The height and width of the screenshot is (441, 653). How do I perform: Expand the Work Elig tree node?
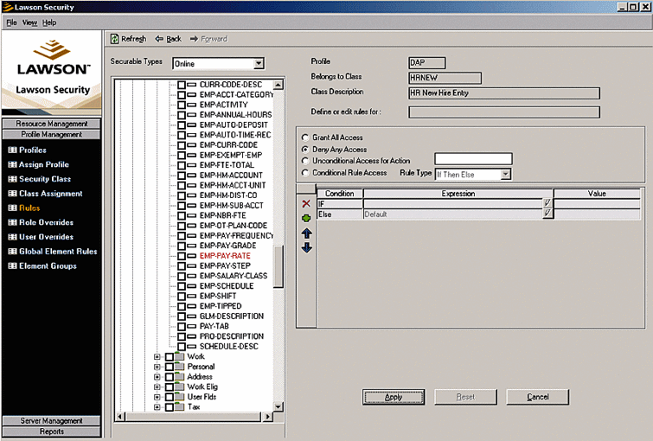tap(157, 387)
